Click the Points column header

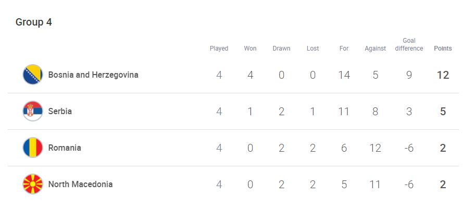pos(443,48)
